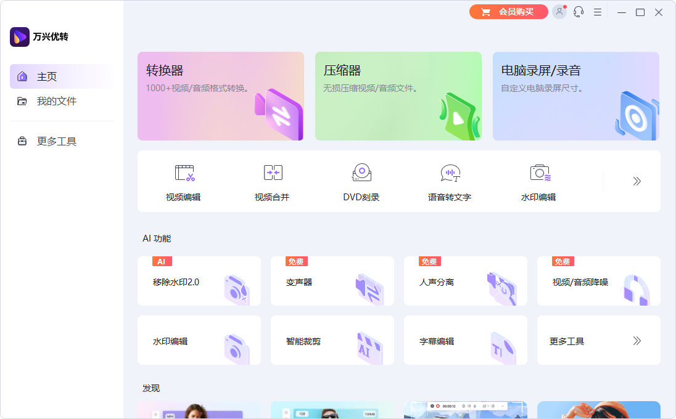Open the hamburger settings menu
Viewport: 676px width, 419px height.
(x=597, y=12)
